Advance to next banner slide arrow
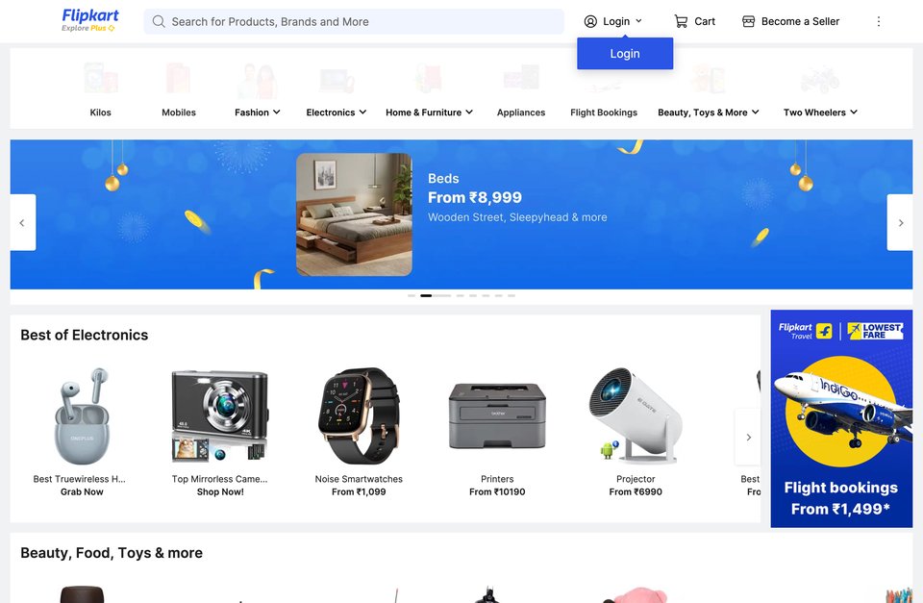This screenshot has width=923, height=603. (900, 222)
